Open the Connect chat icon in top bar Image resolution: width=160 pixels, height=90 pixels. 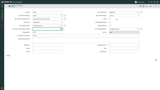click(152, 2)
